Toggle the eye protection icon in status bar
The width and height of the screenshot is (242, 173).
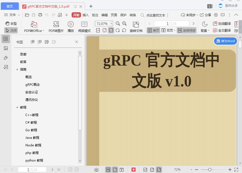[96, 169]
